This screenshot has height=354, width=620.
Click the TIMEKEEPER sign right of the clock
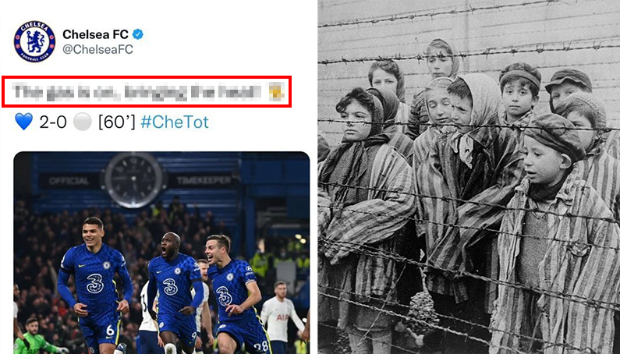204,181
